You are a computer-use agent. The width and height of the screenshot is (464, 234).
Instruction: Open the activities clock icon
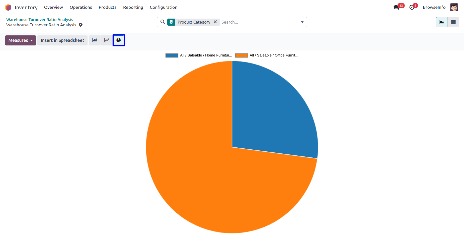[x=412, y=7]
